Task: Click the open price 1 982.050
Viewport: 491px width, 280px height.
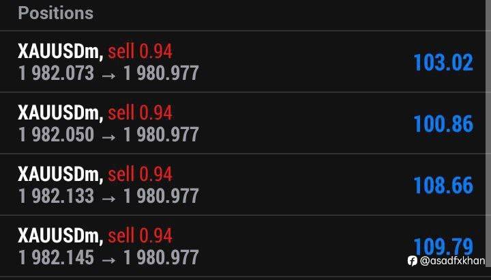Action: pos(56,135)
